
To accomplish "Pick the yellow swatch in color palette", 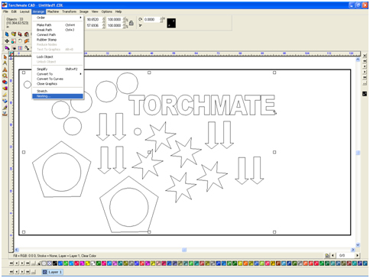I will pos(87,263).
